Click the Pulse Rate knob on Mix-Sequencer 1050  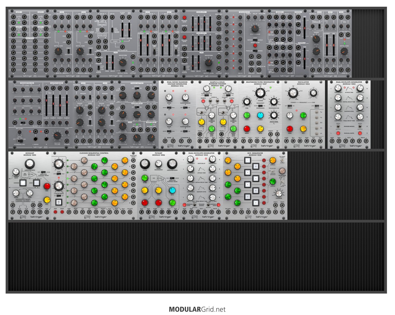click(282, 171)
